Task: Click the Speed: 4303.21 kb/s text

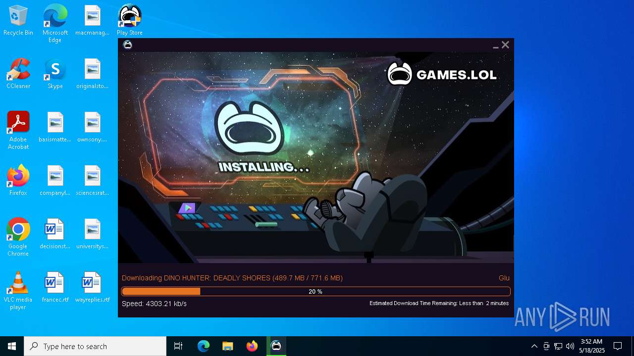Action: tap(154, 304)
